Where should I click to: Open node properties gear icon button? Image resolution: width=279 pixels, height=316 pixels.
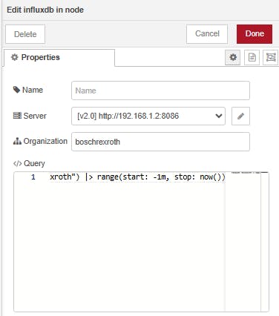tap(232, 58)
